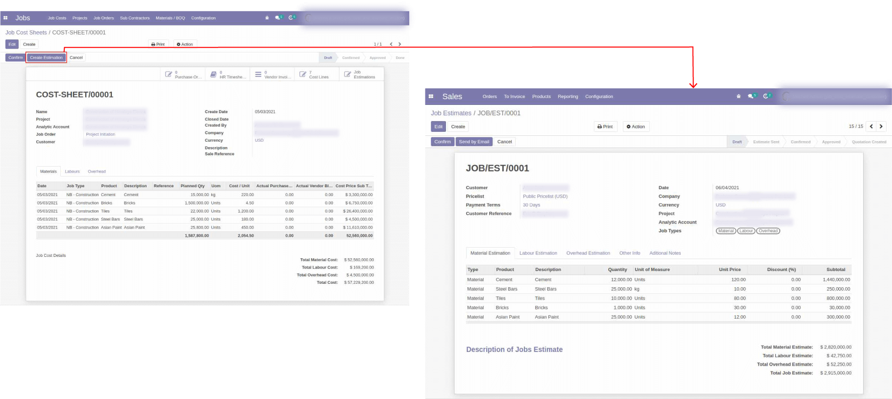Open the Action dropdown on the cost sheet
The height and width of the screenshot is (399, 892).
[x=185, y=44]
